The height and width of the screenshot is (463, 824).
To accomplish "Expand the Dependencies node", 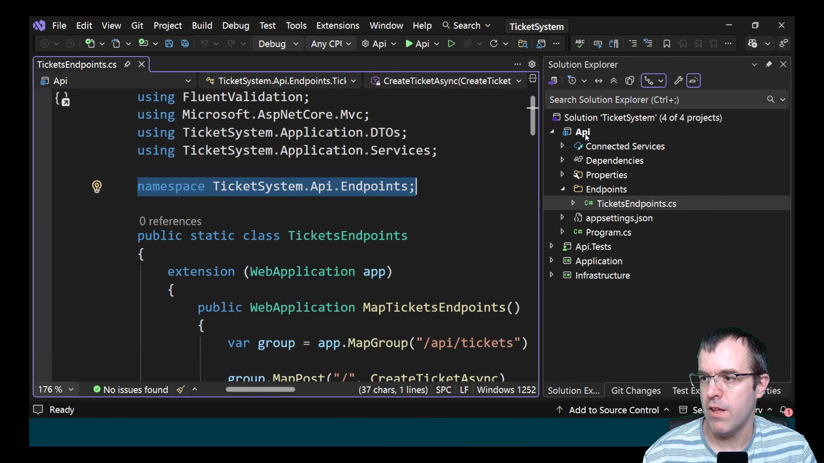I will (562, 160).
